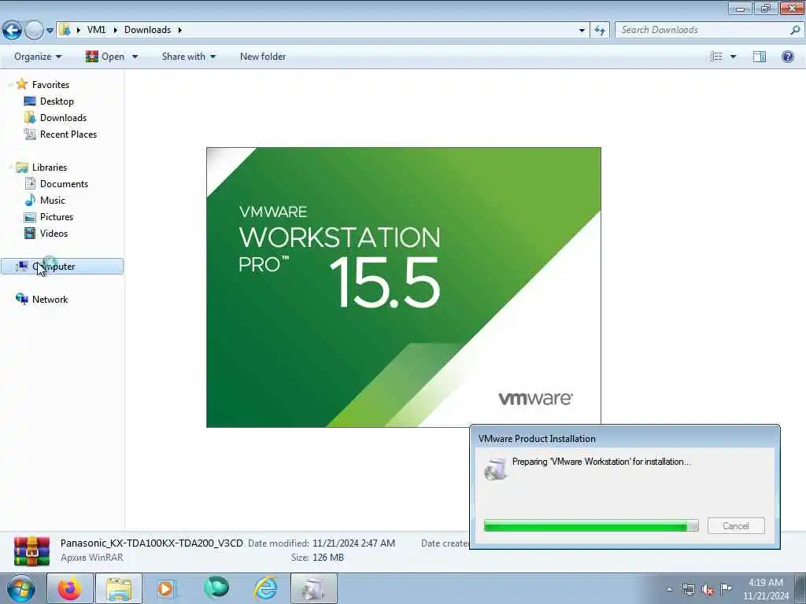Click the Size 126 MB value
The image size is (806, 604).
tap(328, 558)
